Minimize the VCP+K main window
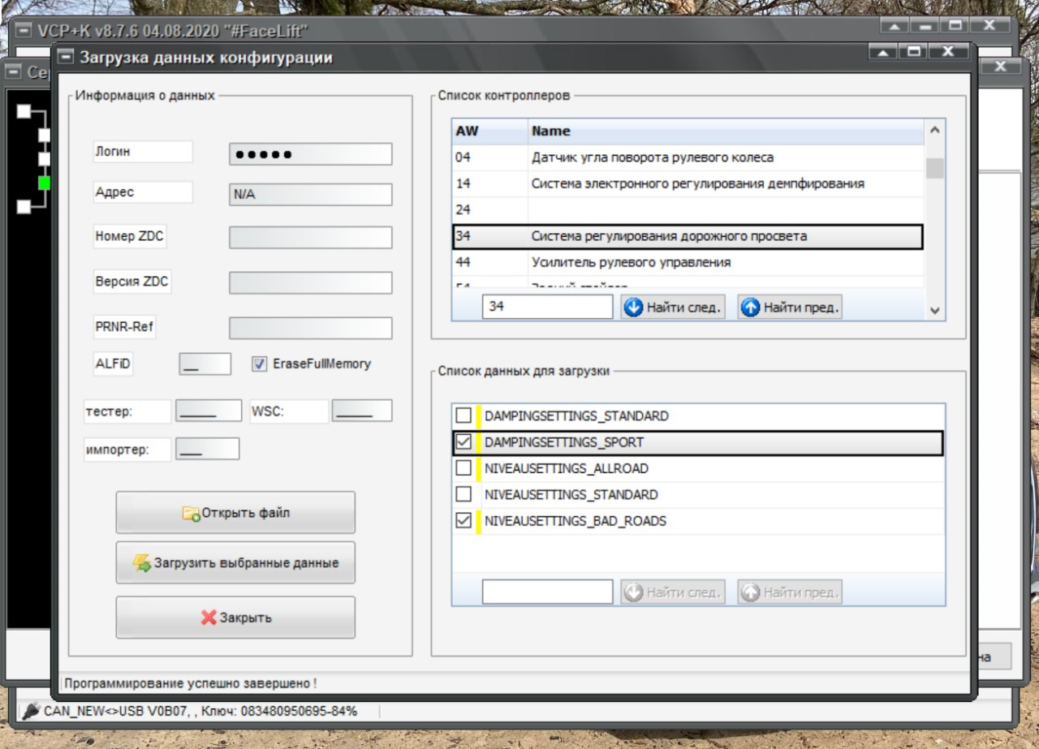1039x749 pixels. click(925, 25)
